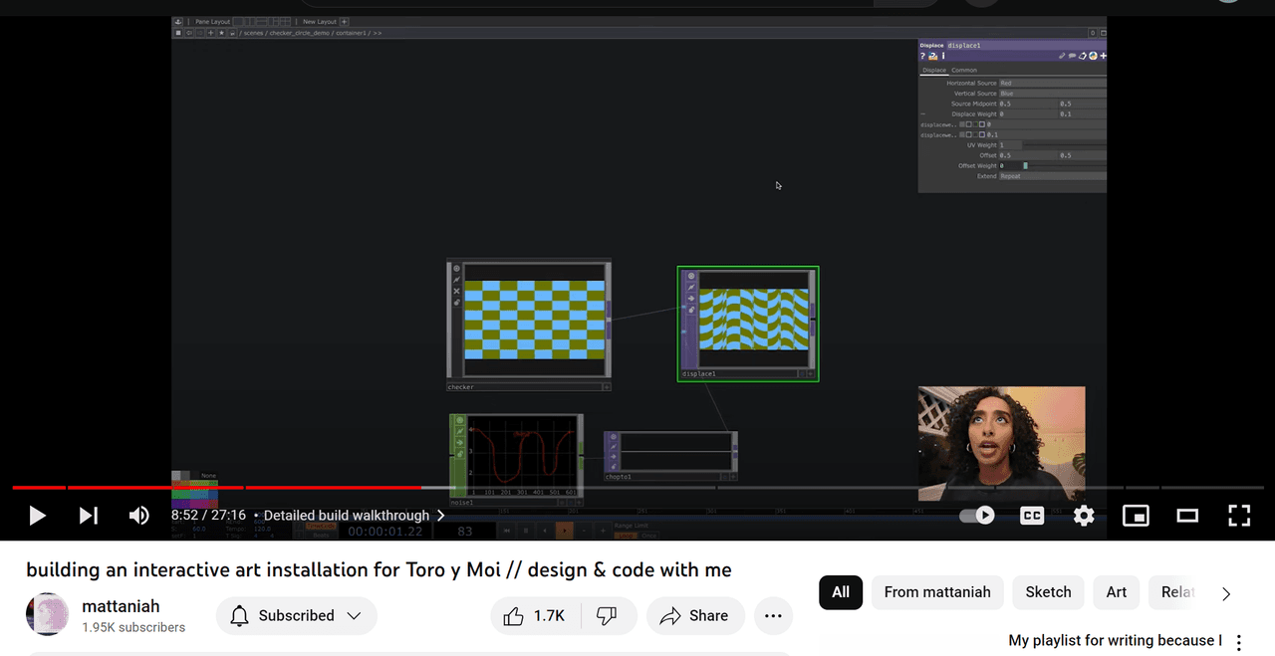
Task: Like the video with 1.7K likes
Action: coord(535,616)
